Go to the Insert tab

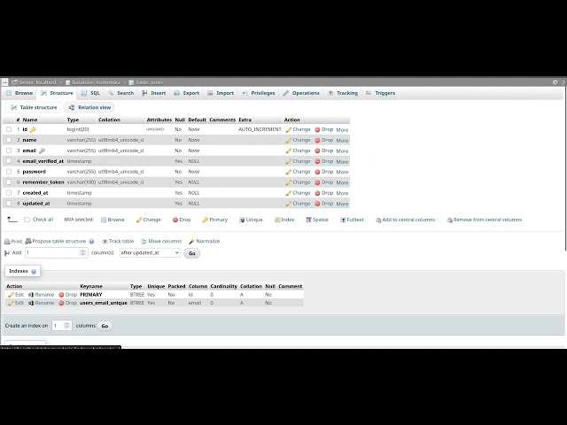pos(153,93)
